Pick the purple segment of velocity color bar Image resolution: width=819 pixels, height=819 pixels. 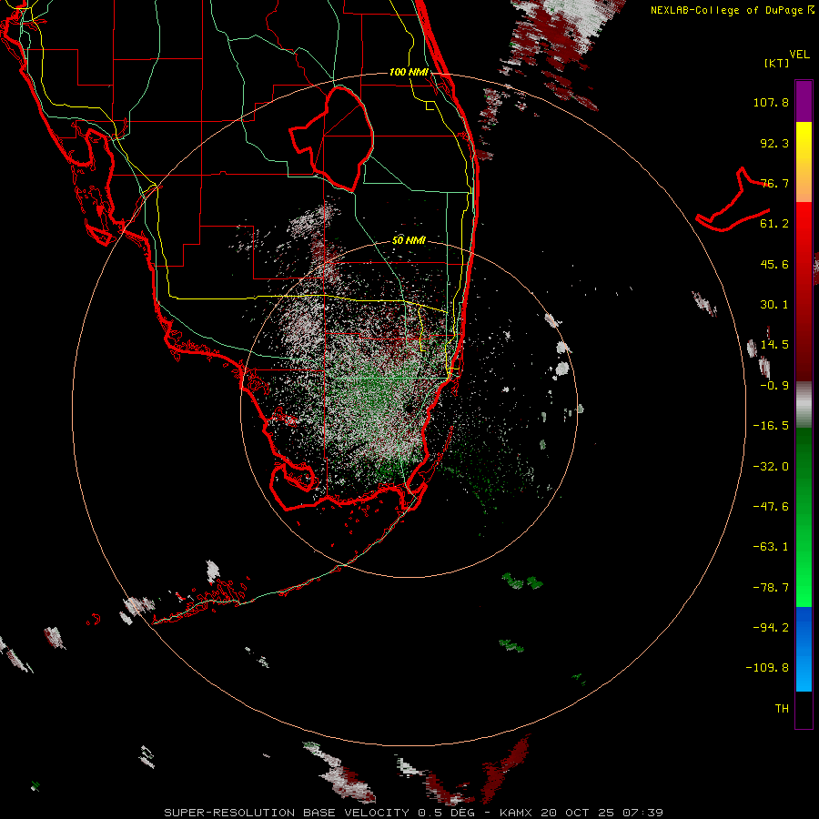point(804,101)
